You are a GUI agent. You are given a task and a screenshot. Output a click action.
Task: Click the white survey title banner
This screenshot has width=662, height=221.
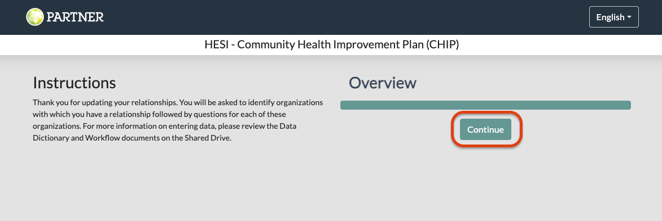pos(331,44)
